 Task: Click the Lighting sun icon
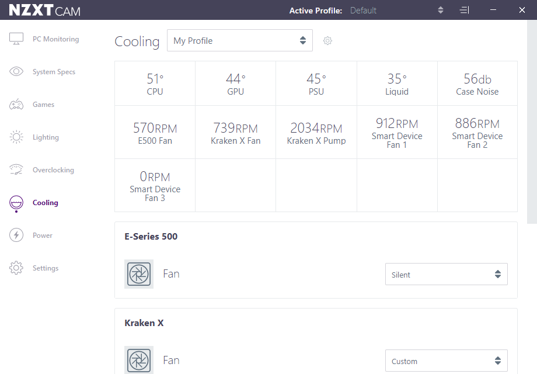[x=16, y=137]
